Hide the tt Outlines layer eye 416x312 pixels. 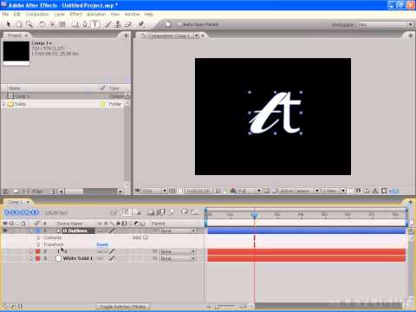pyautogui.click(x=5, y=231)
